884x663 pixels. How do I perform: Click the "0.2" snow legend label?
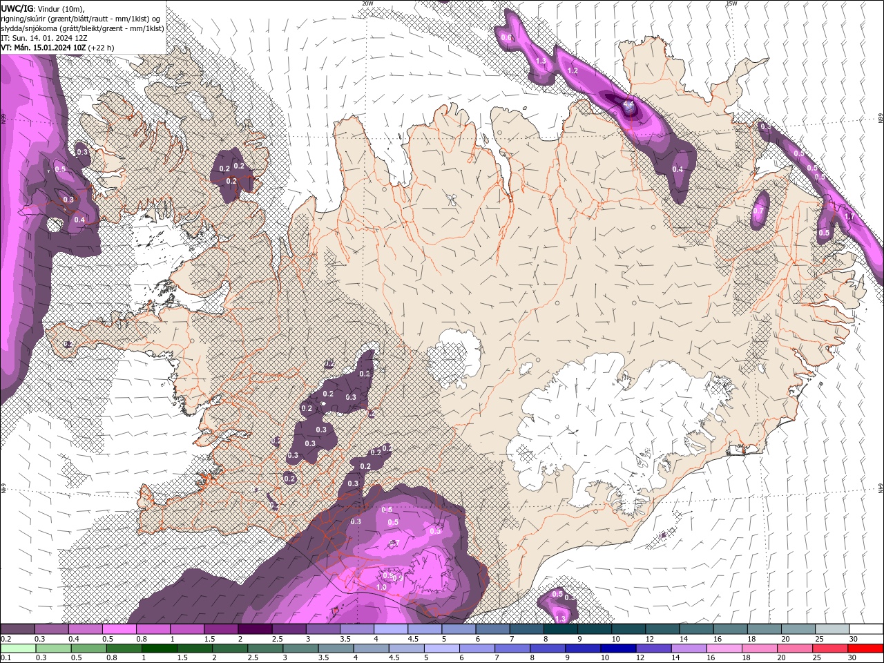[x=6, y=639]
